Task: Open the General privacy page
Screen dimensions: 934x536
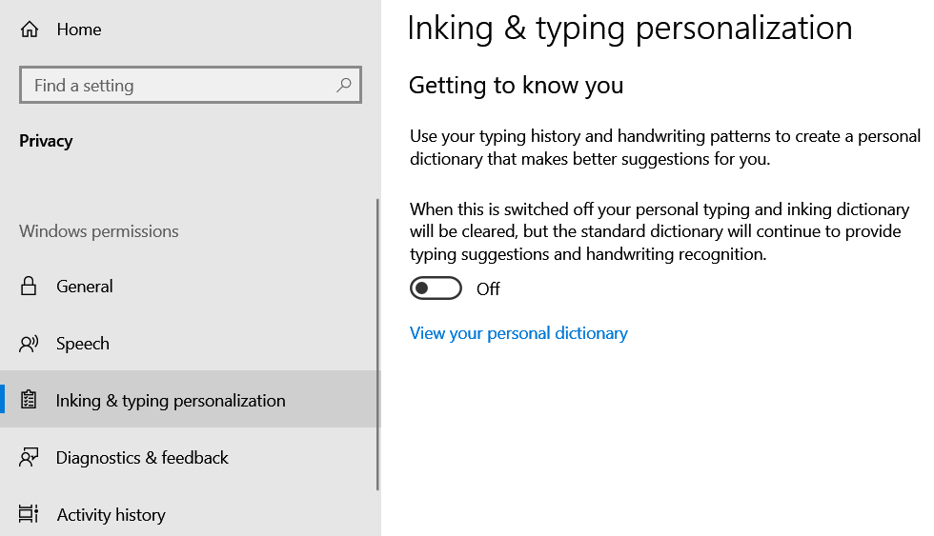Action: tap(85, 287)
